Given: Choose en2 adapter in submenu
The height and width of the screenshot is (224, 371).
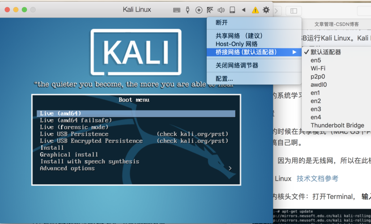Looking at the screenshot, I should (x=337, y=101).
